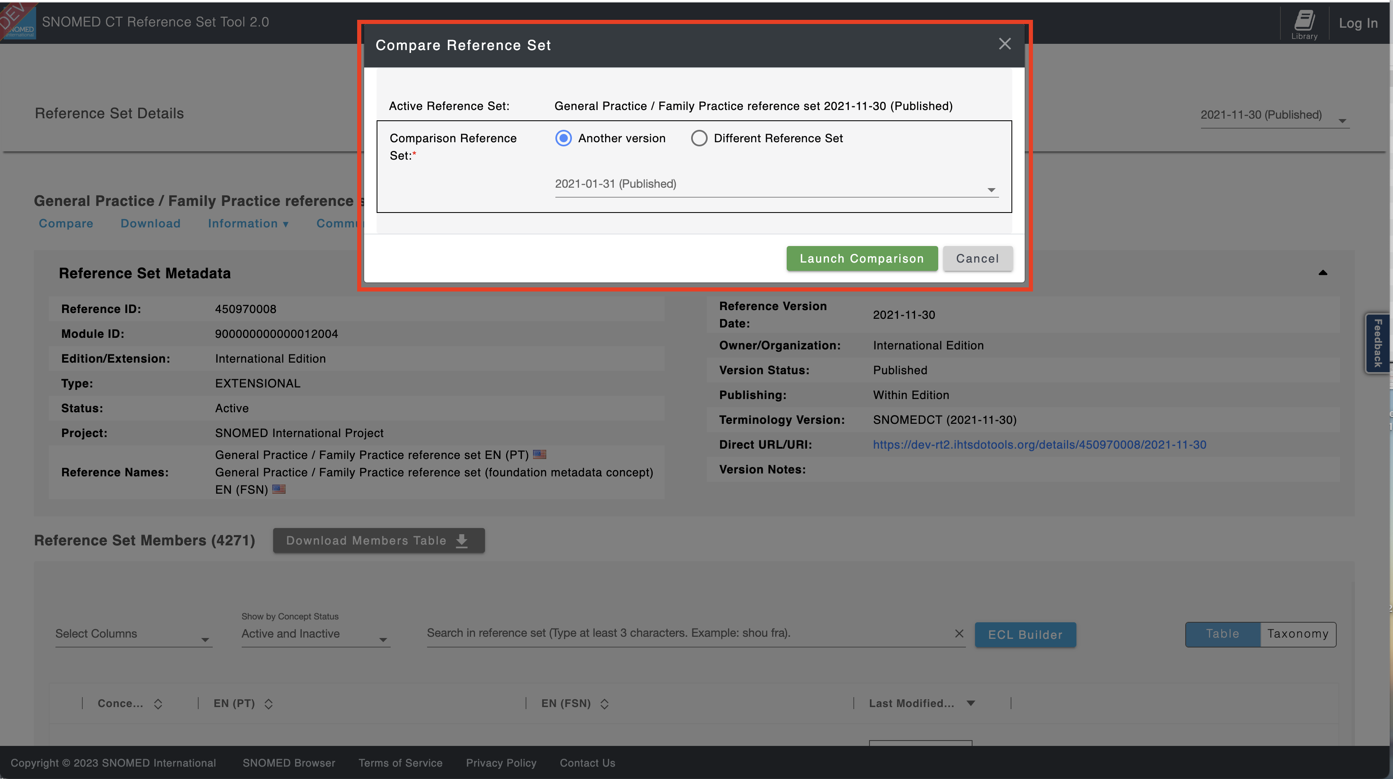Viewport: 1393px width, 779px height.
Task: Click download arrow icon on Members Table button
Action: click(x=461, y=540)
